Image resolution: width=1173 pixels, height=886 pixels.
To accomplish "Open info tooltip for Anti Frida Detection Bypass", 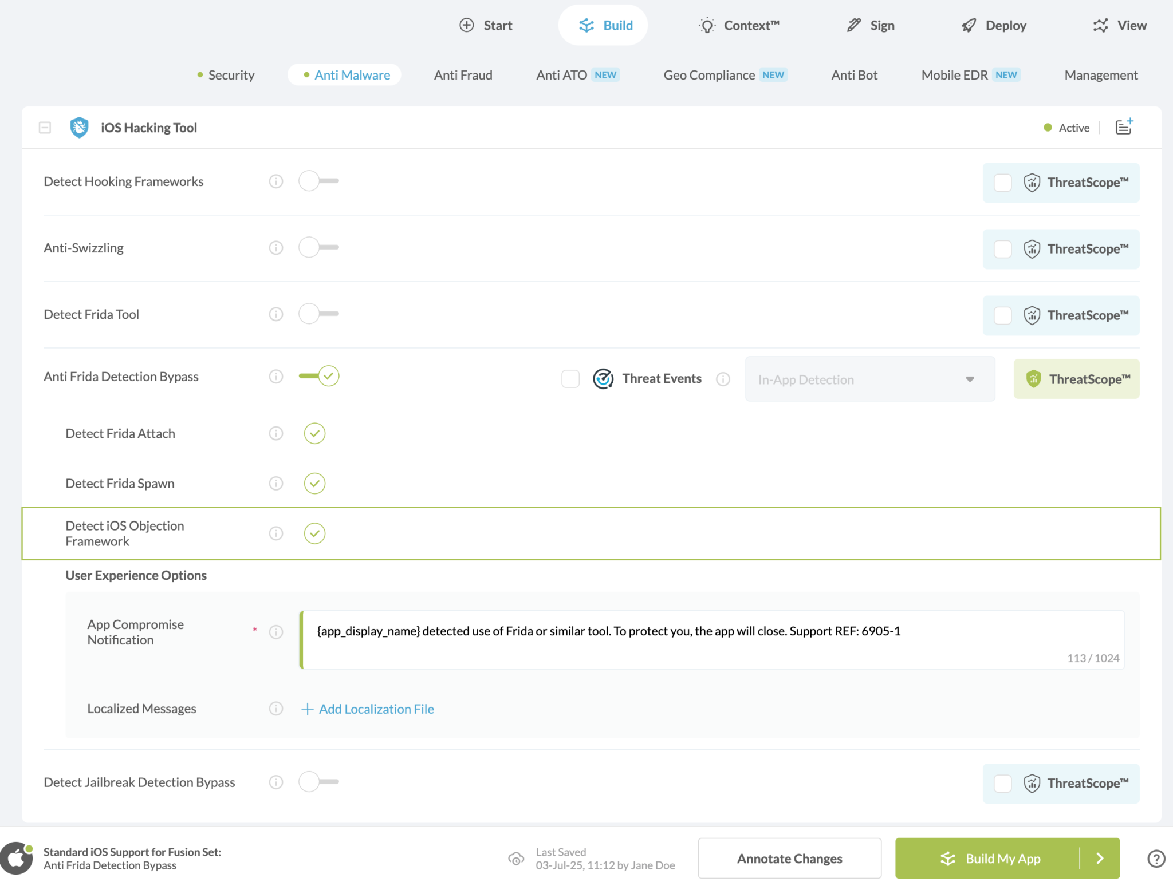I will pyautogui.click(x=275, y=376).
